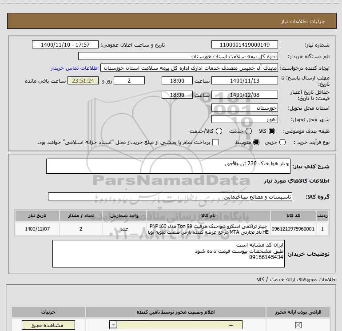The width and height of the screenshot is (342, 331).
Task: Choose جزیی purchase process type
Action: (x=282, y=142)
